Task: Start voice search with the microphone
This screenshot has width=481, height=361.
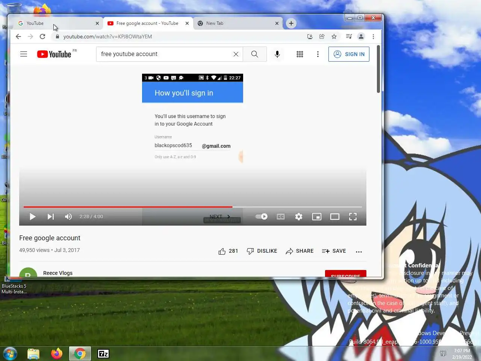Action: pos(277,54)
